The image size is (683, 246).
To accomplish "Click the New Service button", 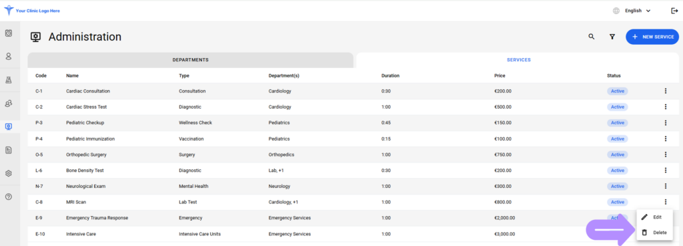I will tap(652, 37).
